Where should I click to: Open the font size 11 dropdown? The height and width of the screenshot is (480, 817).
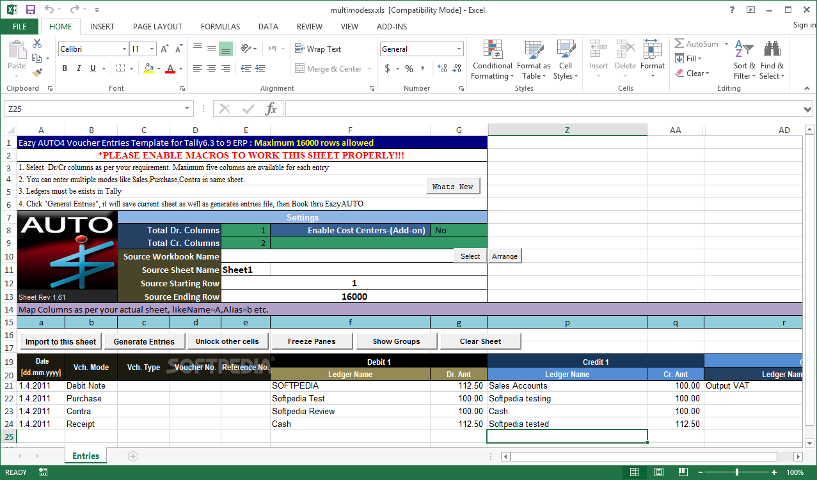point(152,49)
